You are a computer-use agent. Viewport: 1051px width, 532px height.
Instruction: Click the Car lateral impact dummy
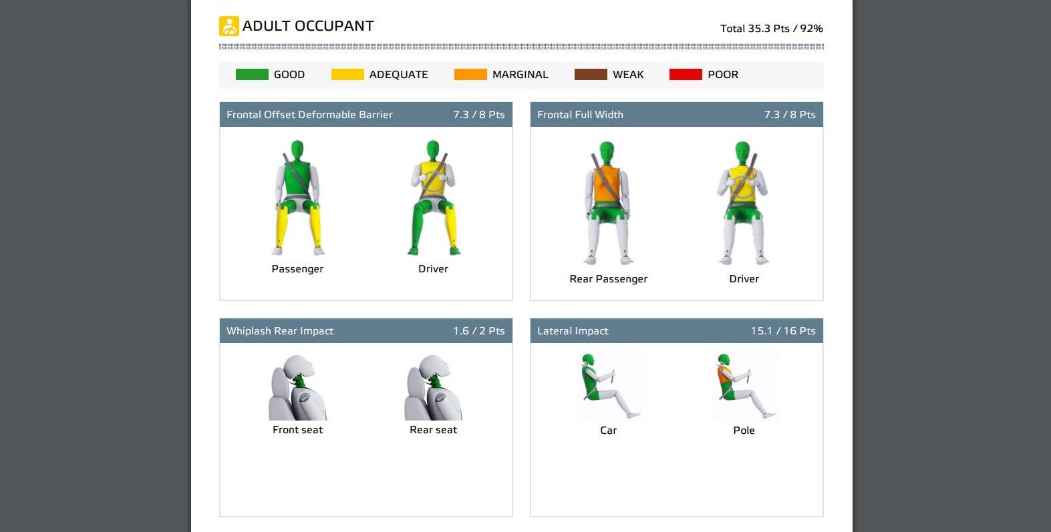pyautogui.click(x=609, y=386)
